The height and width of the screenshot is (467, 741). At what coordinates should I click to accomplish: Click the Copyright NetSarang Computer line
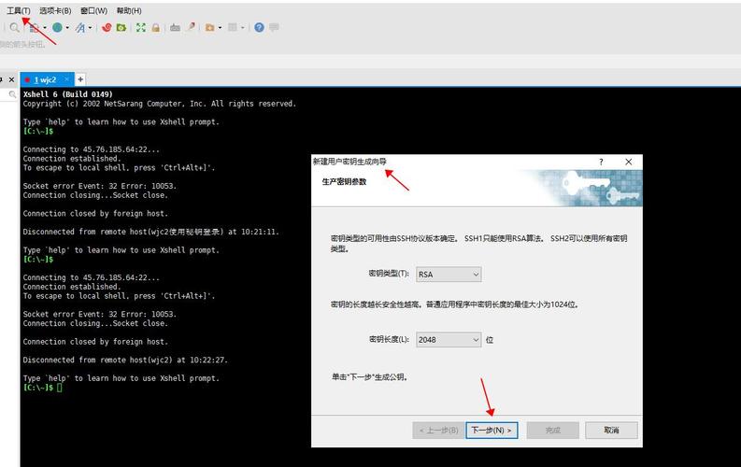click(x=160, y=104)
